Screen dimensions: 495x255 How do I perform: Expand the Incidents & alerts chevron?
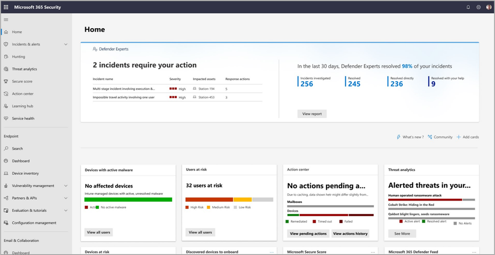pos(66,44)
